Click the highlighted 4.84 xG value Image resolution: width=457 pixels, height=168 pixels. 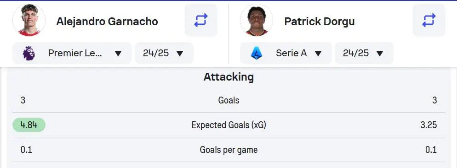(29, 125)
